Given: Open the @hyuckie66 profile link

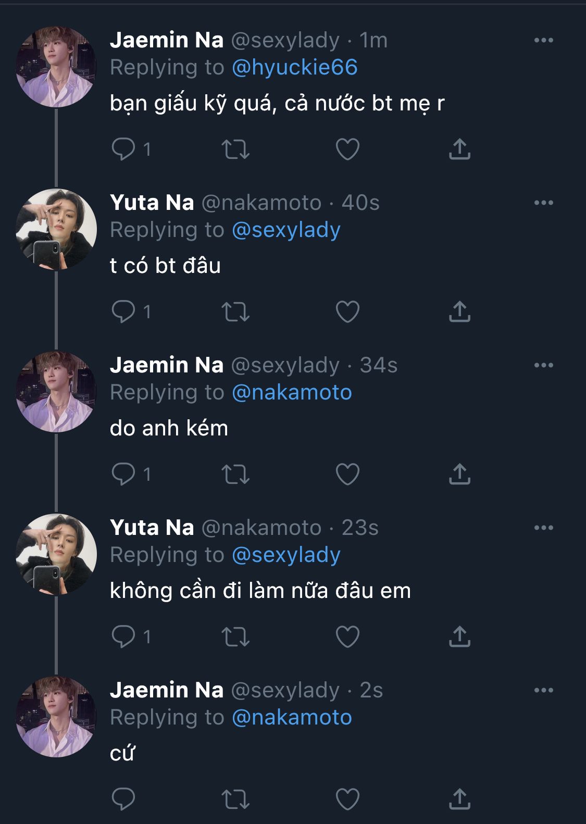Looking at the screenshot, I should [294, 68].
